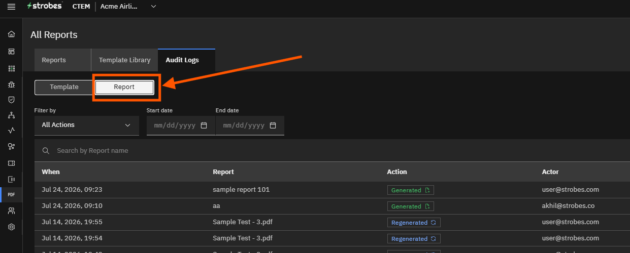Open the columns panel sidebar icon

pyautogui.click(x=11, y=179)
